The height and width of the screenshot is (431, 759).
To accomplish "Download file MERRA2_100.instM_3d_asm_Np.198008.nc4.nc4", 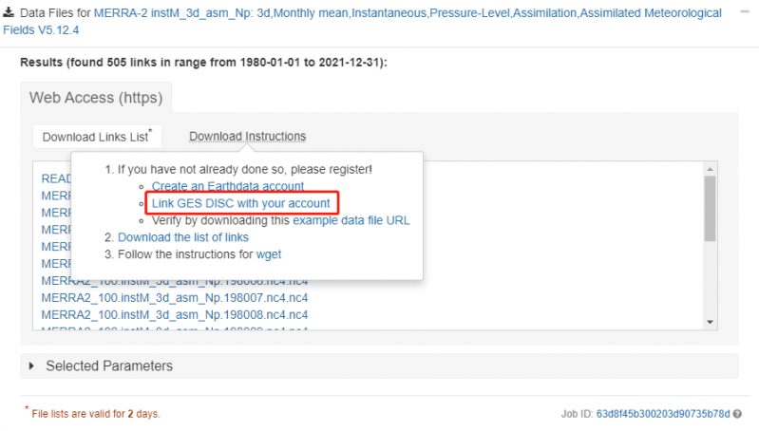I will 175,314.
